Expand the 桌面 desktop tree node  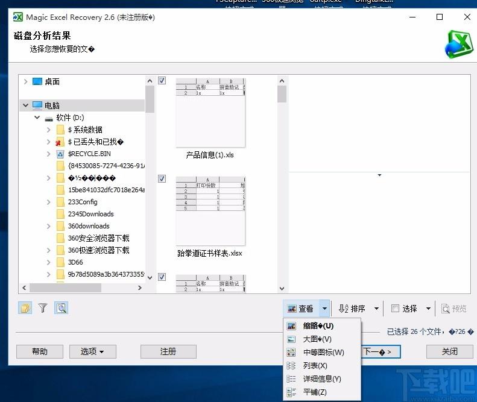pos(25,81)
